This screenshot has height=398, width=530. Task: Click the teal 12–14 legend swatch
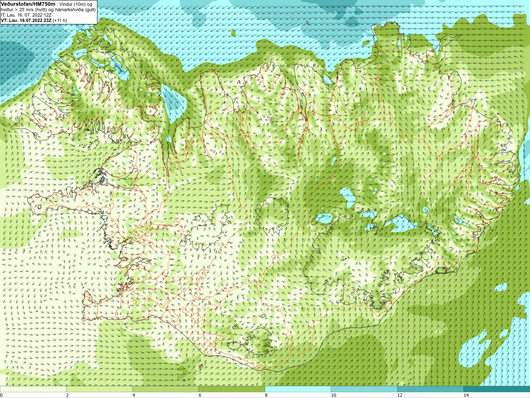431,389
